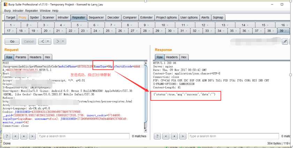The height and width of the screenshot is (148, 293).
Task: Open the Burp menu
Action: point(7,11)
